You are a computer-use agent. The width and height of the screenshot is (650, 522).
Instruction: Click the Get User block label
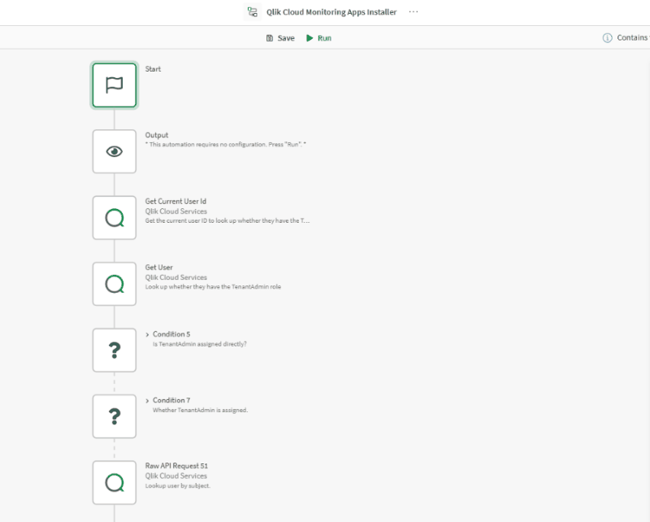click(x=158, y=268)
